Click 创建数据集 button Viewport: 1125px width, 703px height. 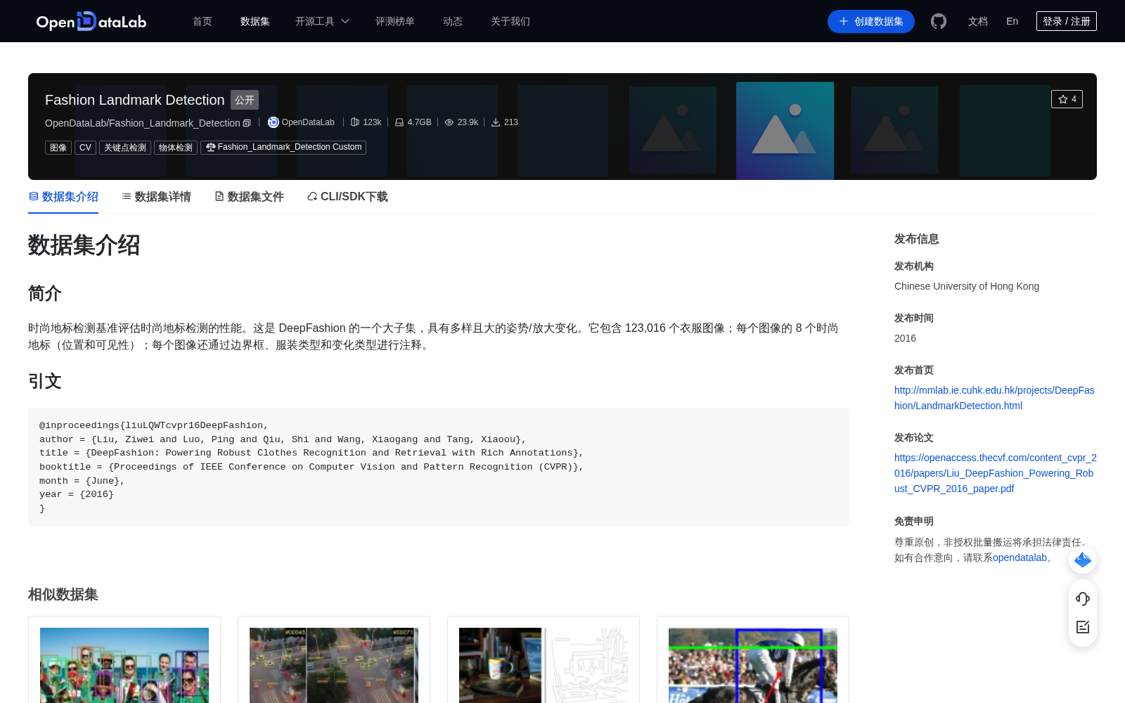pyautogui.click(x=871, y=21)
